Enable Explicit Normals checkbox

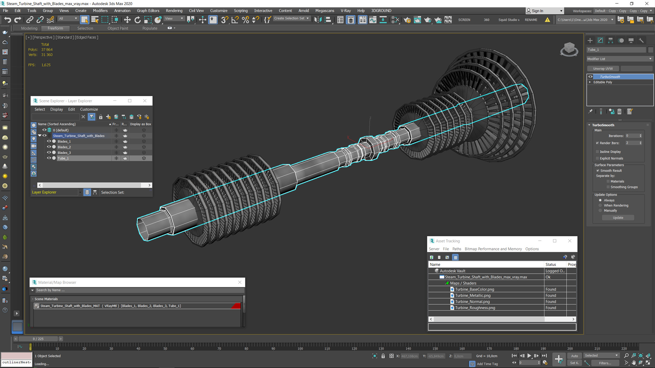(x=597, y=158)
